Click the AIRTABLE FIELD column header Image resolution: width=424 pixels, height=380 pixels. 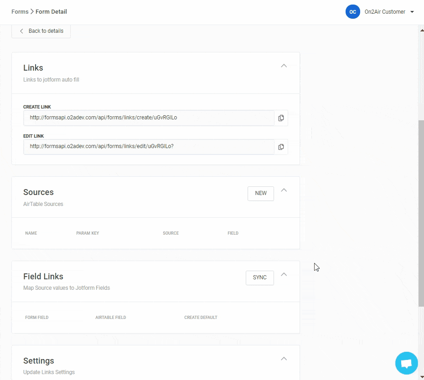(110, 318)
